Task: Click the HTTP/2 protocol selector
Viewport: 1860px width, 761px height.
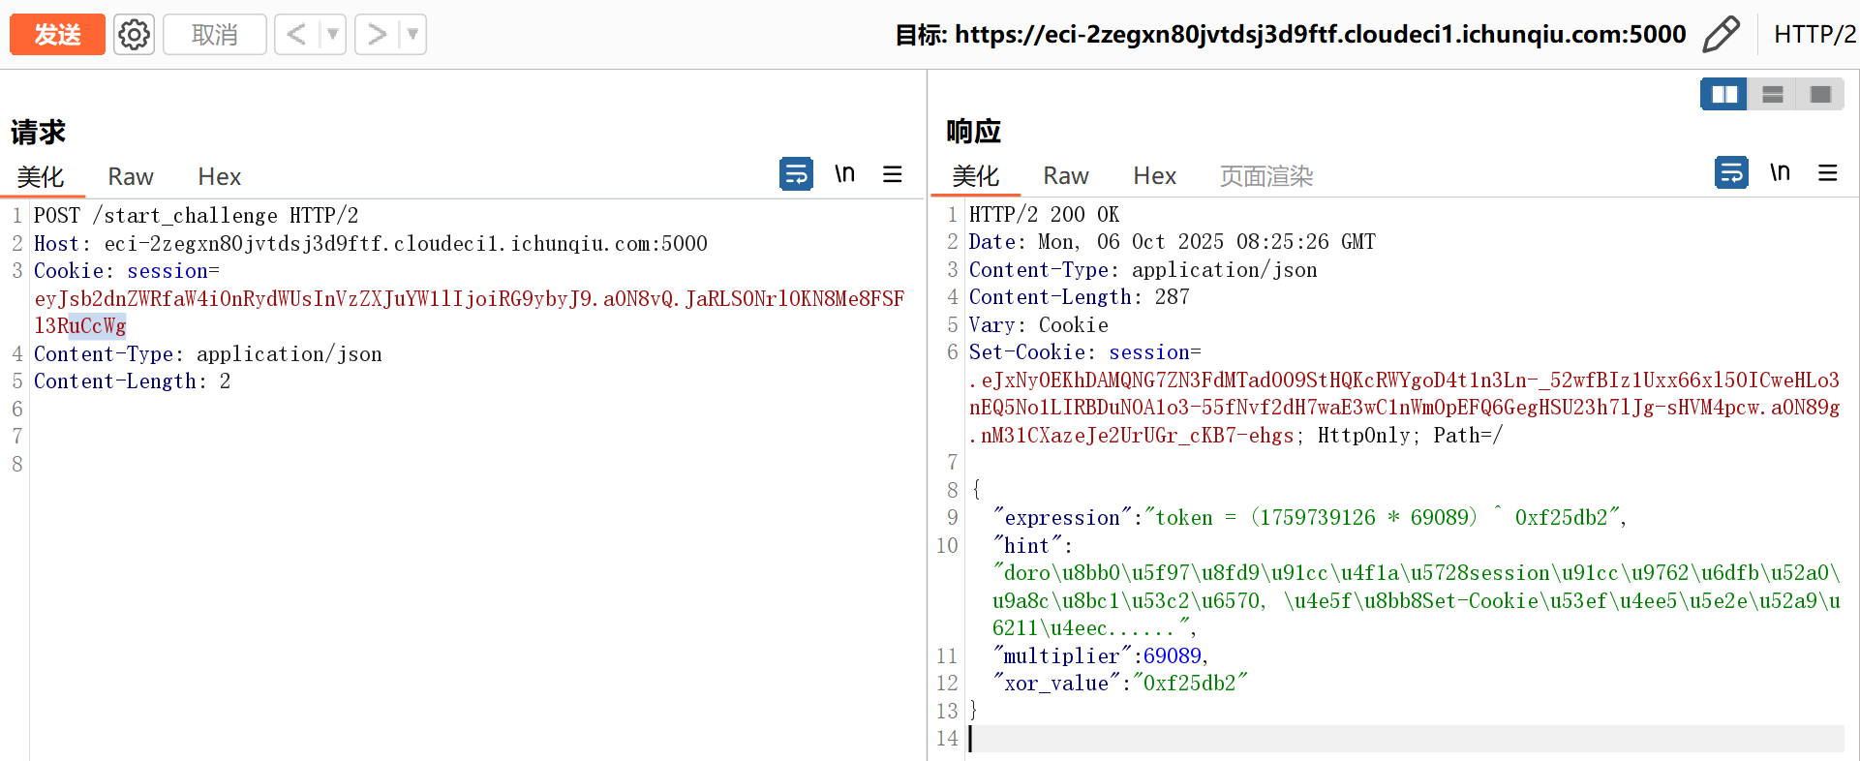Action: click(1814, 35)
